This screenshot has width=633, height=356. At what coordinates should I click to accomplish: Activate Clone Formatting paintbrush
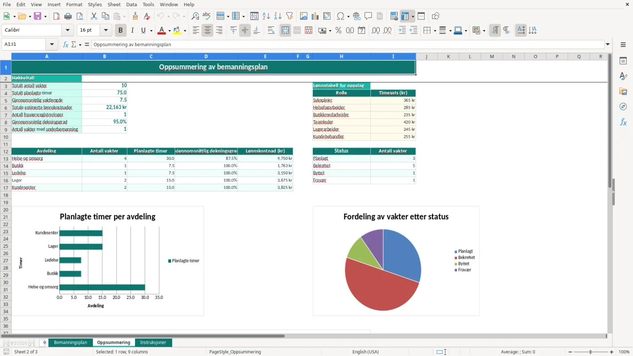136,16
